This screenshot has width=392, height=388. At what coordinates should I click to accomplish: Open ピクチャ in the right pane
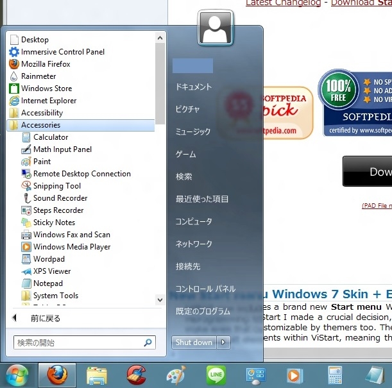(187, 109)
